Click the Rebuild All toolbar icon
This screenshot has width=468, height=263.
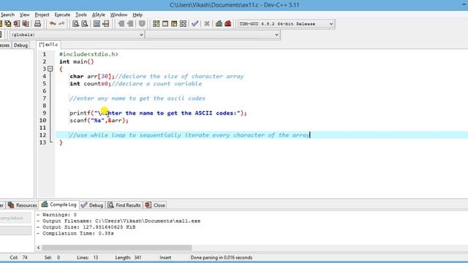click(183, 24)
